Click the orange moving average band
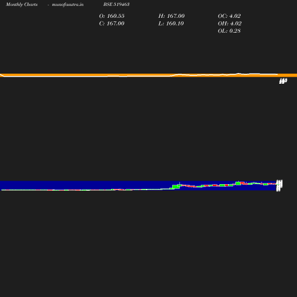This screenshot has width=297, height=297. pos(148,75)
